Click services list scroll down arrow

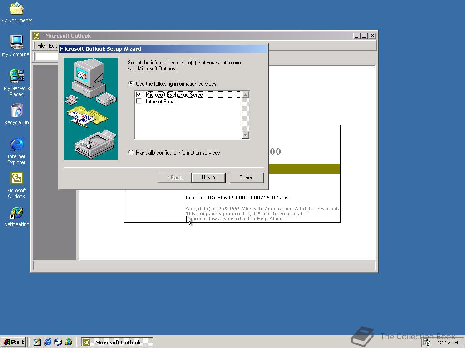pyautogui.click(x=246, y=135)
